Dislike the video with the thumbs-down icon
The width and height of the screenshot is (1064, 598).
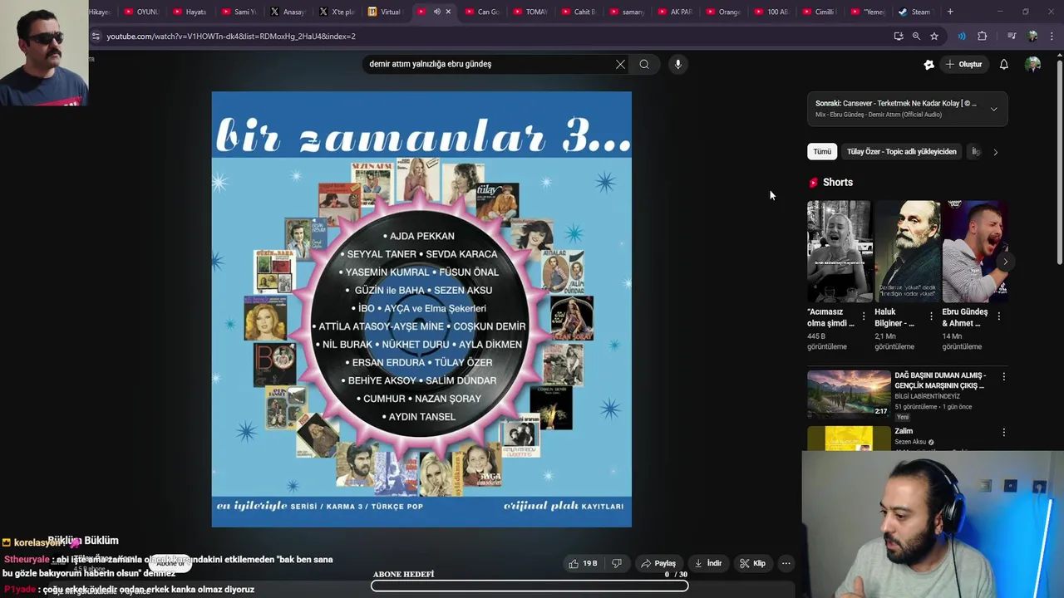pyautogui.click(x=617, y=563)
